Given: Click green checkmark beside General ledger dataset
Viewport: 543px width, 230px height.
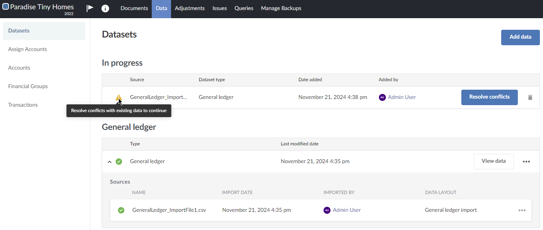Looking at the screenshot, I should tap(119, 161).
